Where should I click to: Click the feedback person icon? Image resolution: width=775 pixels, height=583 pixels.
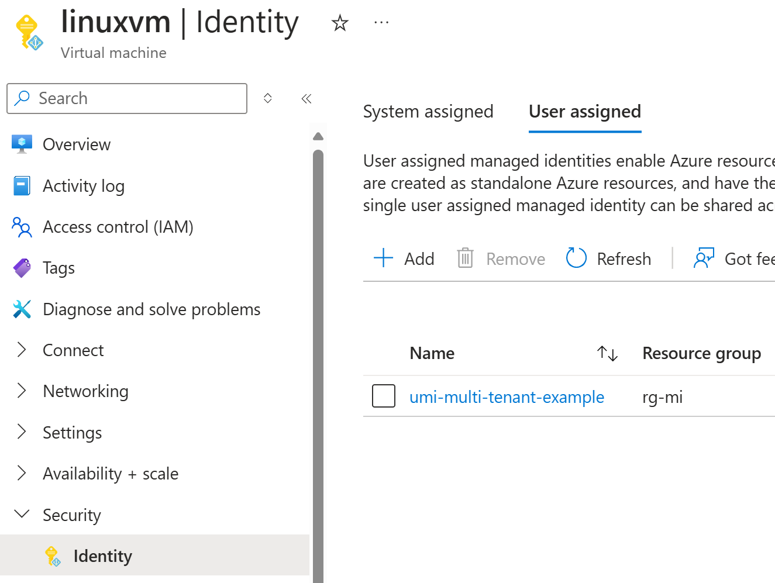pos(704,258)
